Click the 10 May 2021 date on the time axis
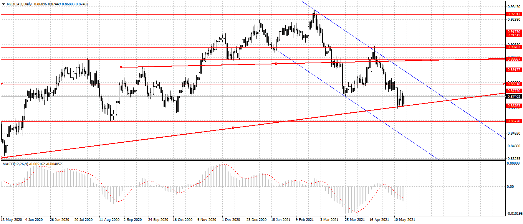This screenshot has width=523, height=224. [x=404, y=220]
